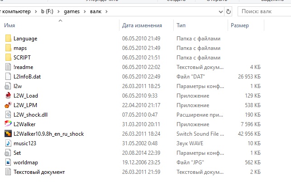291x192 pixels.
Task: Click the SCRIPT folder icon
Action: coord(8,57)
